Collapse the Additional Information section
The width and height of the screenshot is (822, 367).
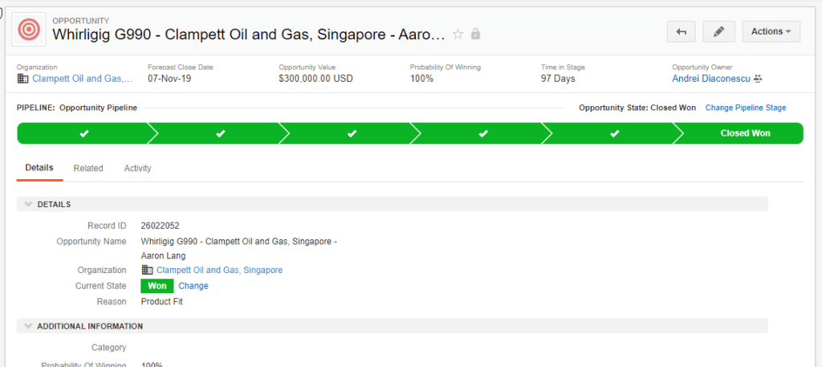coord(28,326)
